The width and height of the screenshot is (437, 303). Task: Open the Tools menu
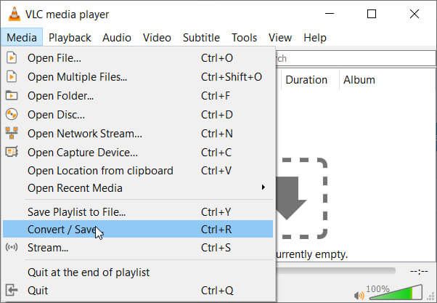coord(245,38)
